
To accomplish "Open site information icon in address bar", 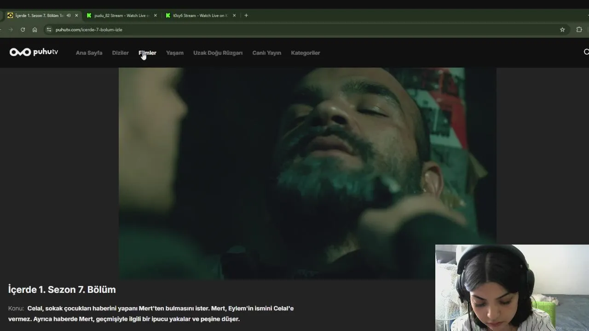I will pos(49,29).
